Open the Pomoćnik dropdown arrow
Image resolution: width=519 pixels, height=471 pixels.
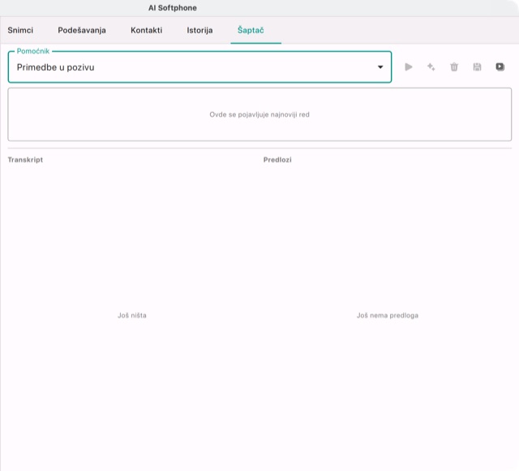[x=380, y=67]
